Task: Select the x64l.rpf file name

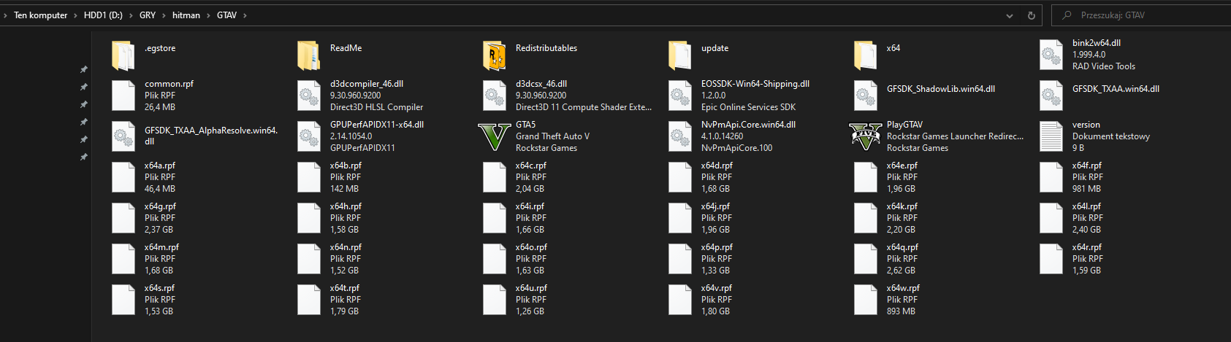Action: click(x=1086, y=206)
